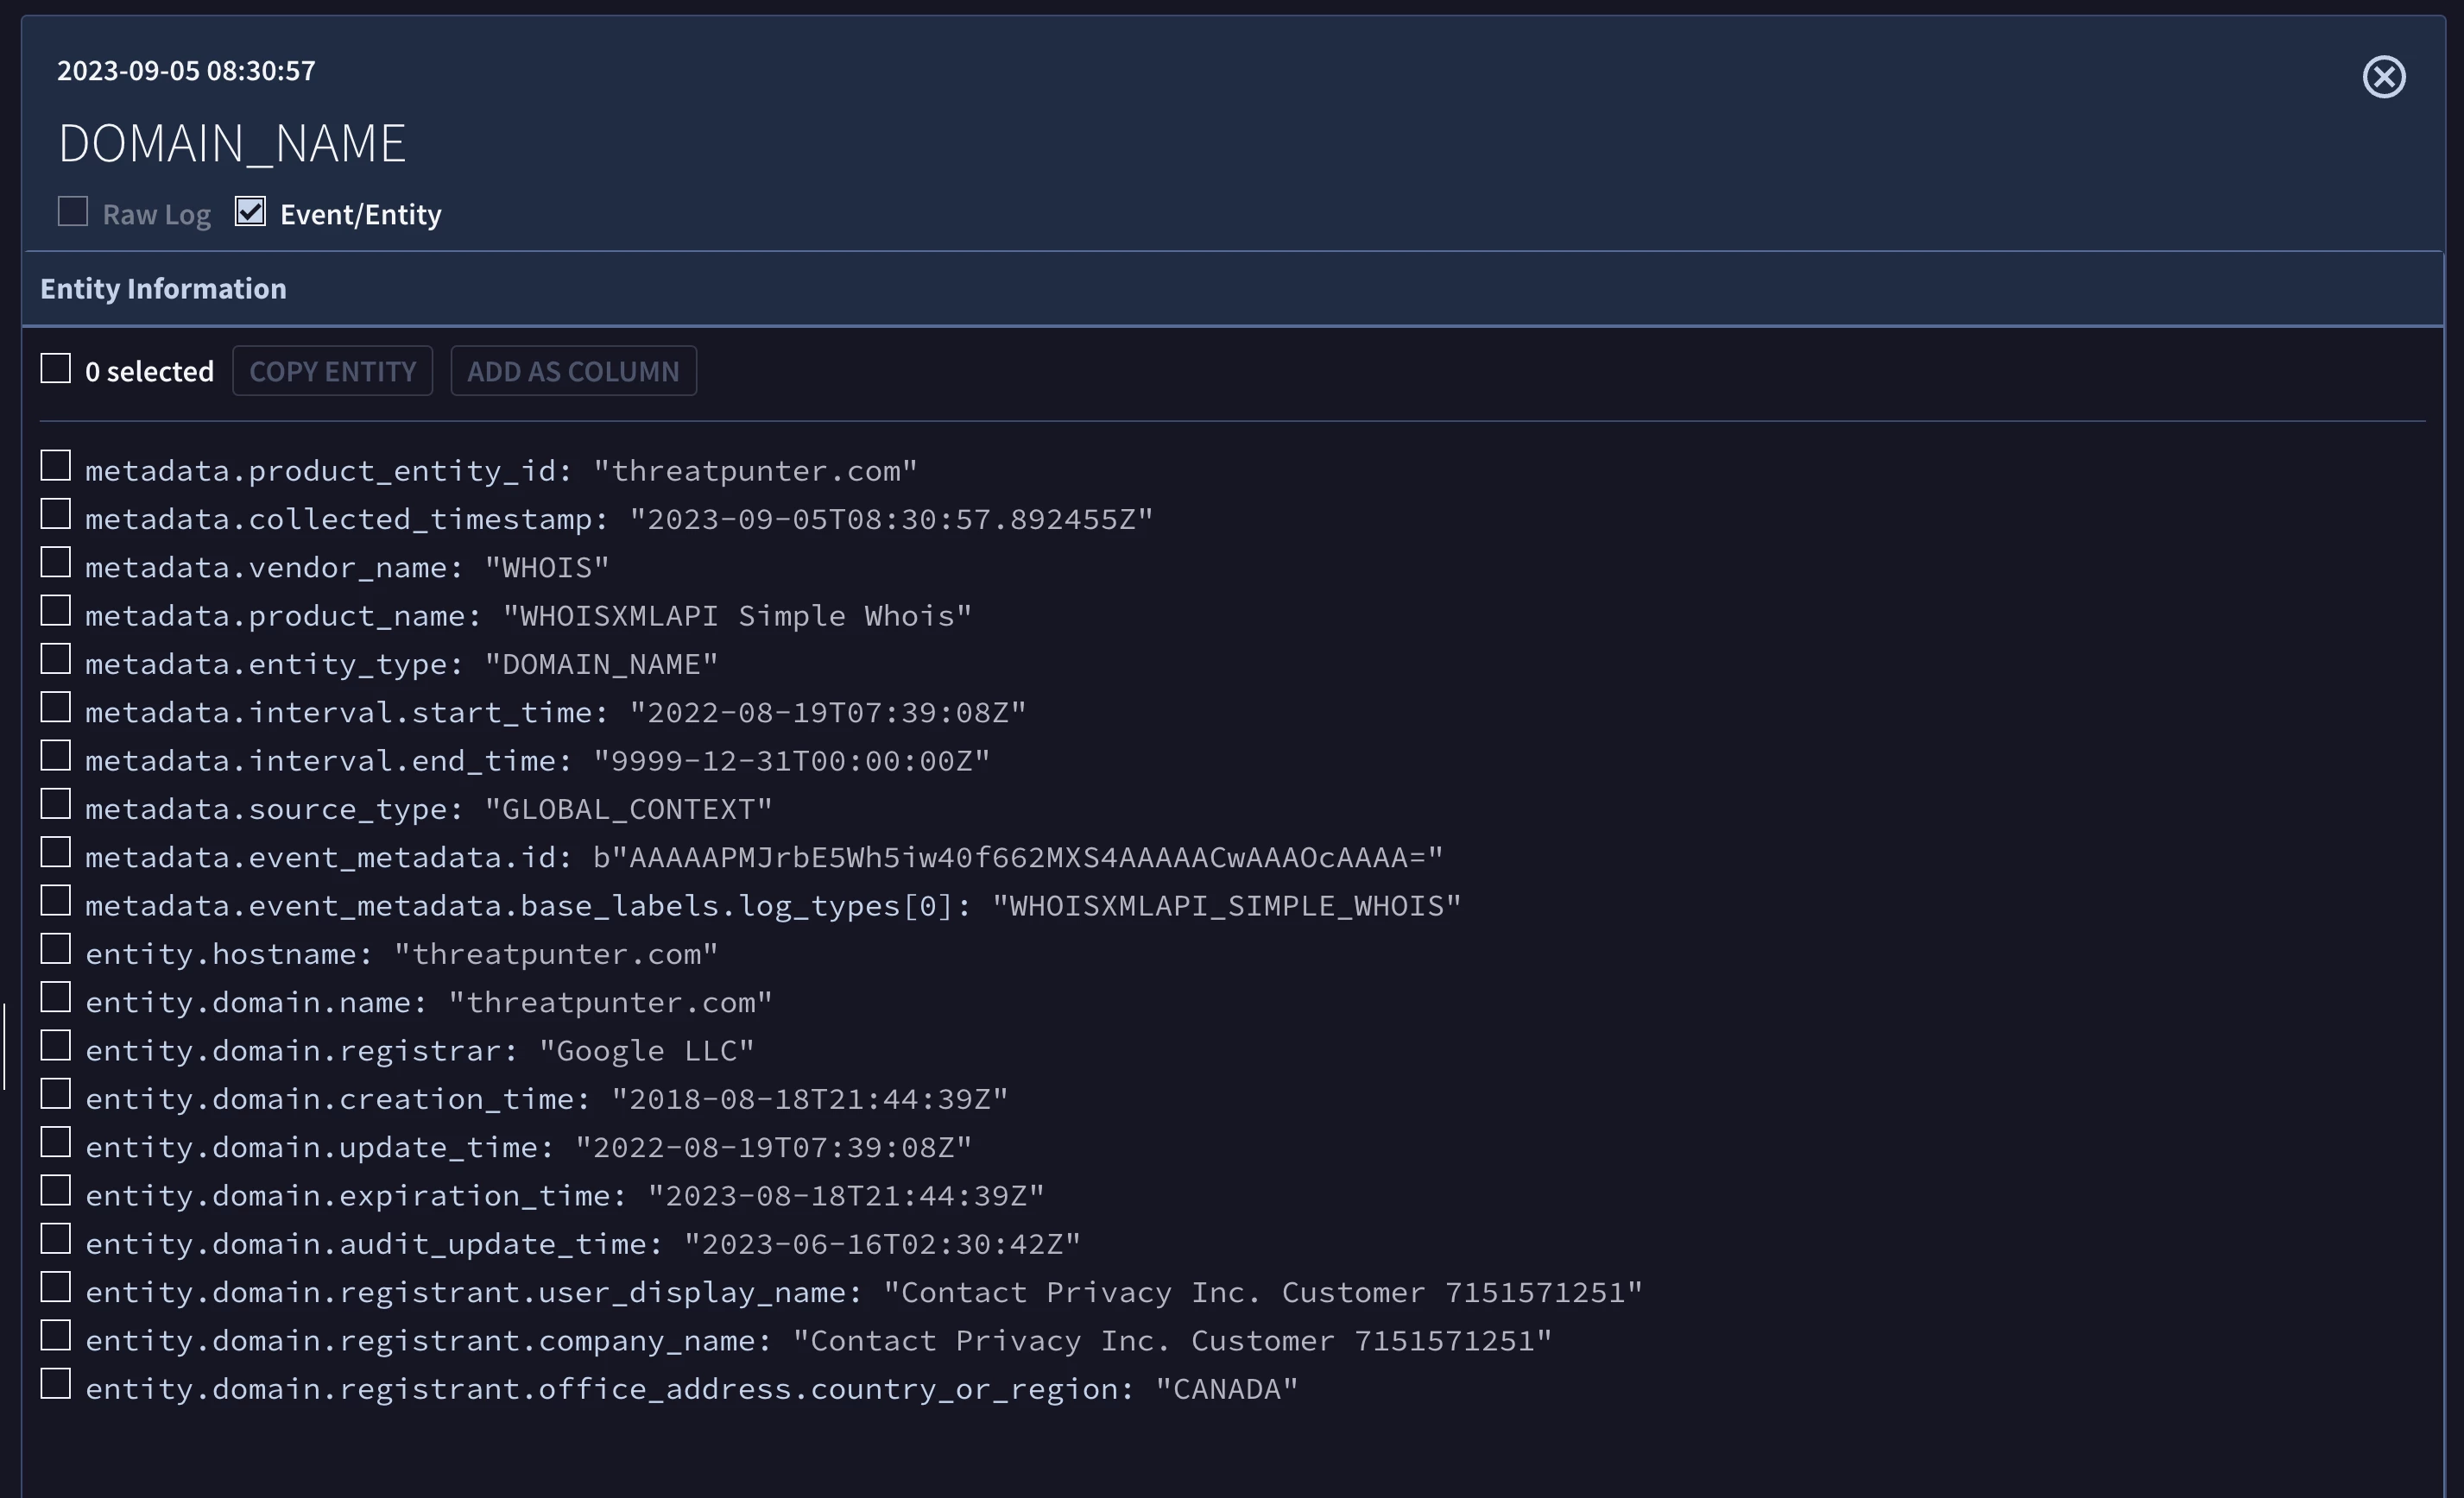Tick entity.domain.update_time checkbox
Screen dimensions: 2464x1498
click(x=55, y=1142)
